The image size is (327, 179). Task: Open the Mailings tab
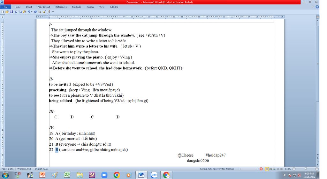tap(77, 7)
